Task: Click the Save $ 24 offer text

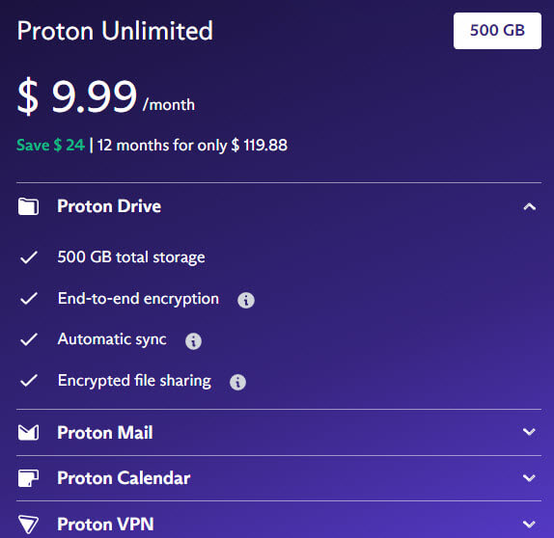Action: click(x=50, y=145)
